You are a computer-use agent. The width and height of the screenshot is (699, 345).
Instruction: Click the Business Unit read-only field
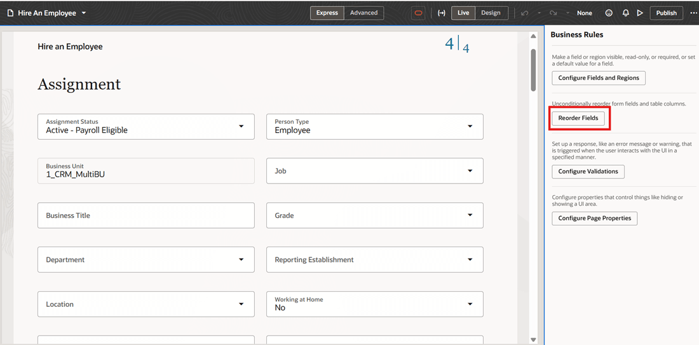pyautogui.click(x=146, y=171)
